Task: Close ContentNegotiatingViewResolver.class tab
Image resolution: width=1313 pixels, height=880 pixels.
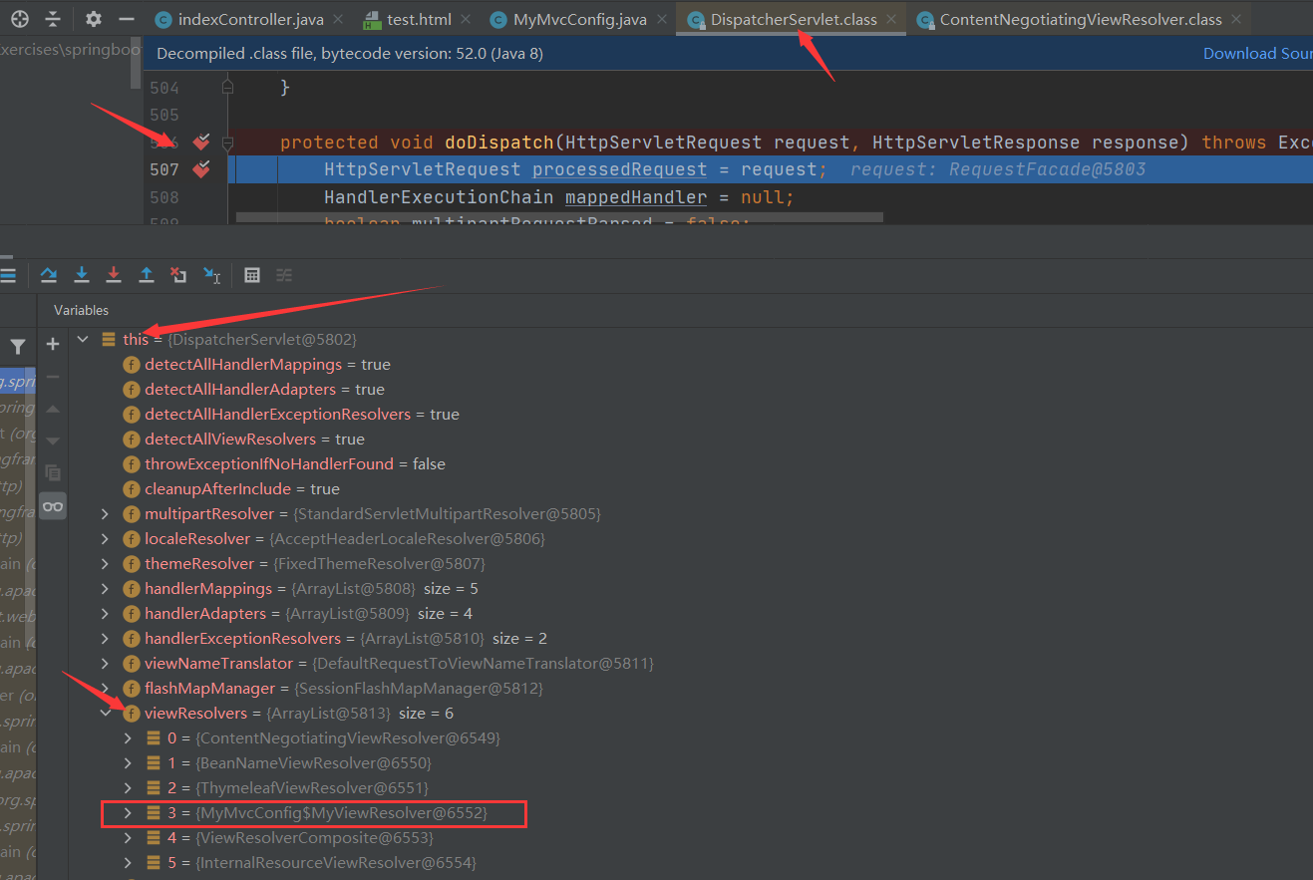Action: click(x=1237, y=19)
